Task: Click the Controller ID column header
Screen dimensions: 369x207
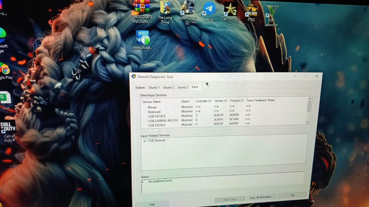Action: point(204,101)
